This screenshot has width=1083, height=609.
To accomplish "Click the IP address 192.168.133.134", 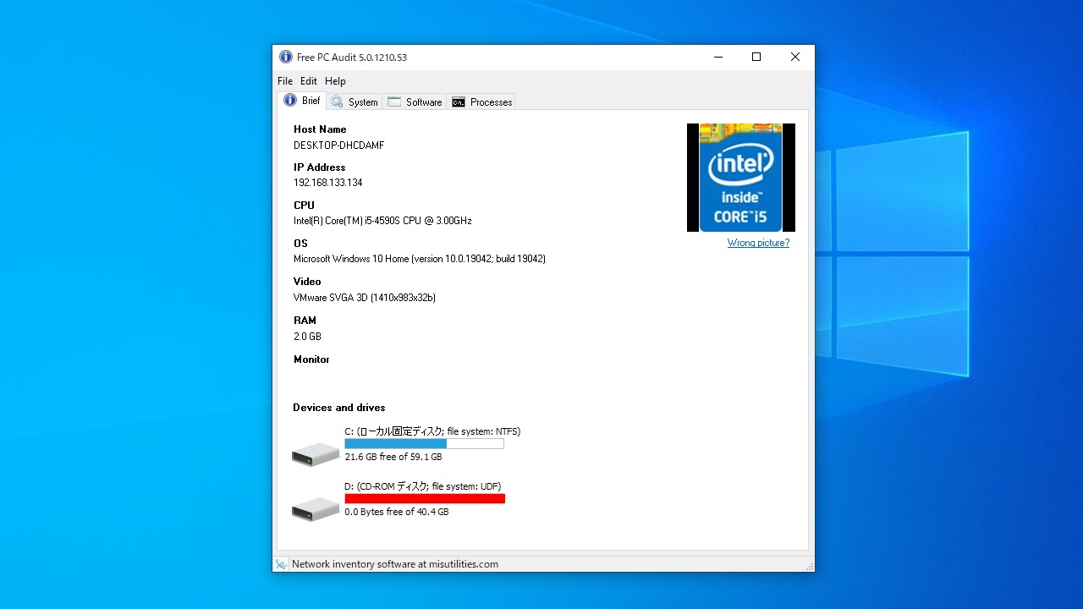I will (328, 183).
